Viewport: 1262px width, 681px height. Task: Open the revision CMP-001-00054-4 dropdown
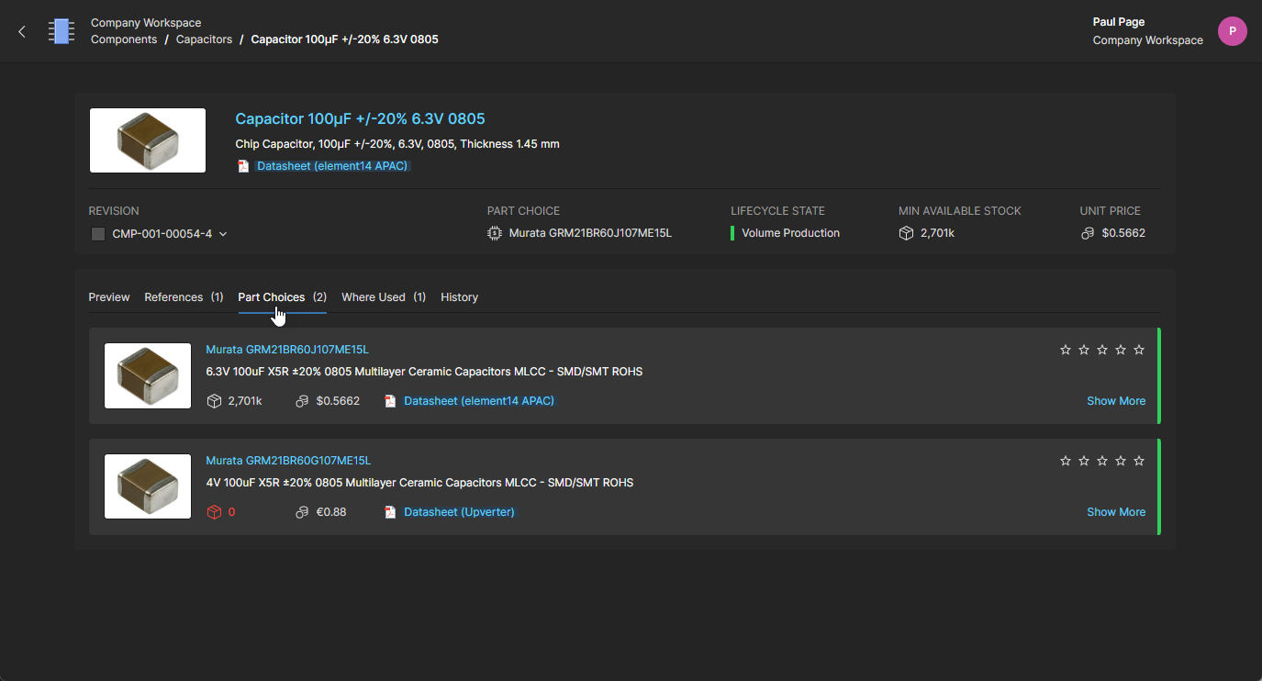pos(223,234)
